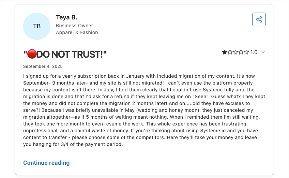Click the red circle emoji in title
The width and height of the screenshot is (289, 178).
[32, 54]
